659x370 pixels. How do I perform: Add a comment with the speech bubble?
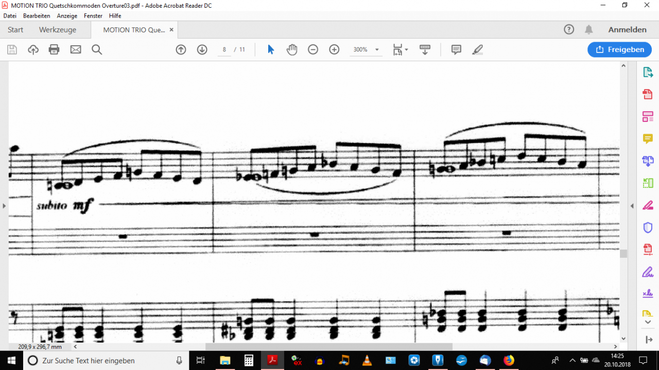pyautogui.click(x=456, y=49)
